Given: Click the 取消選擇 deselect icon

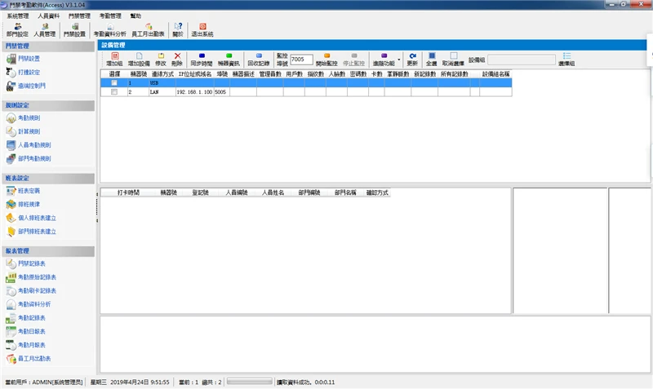Looking at the screenshot, I should (x=453, y=60).
